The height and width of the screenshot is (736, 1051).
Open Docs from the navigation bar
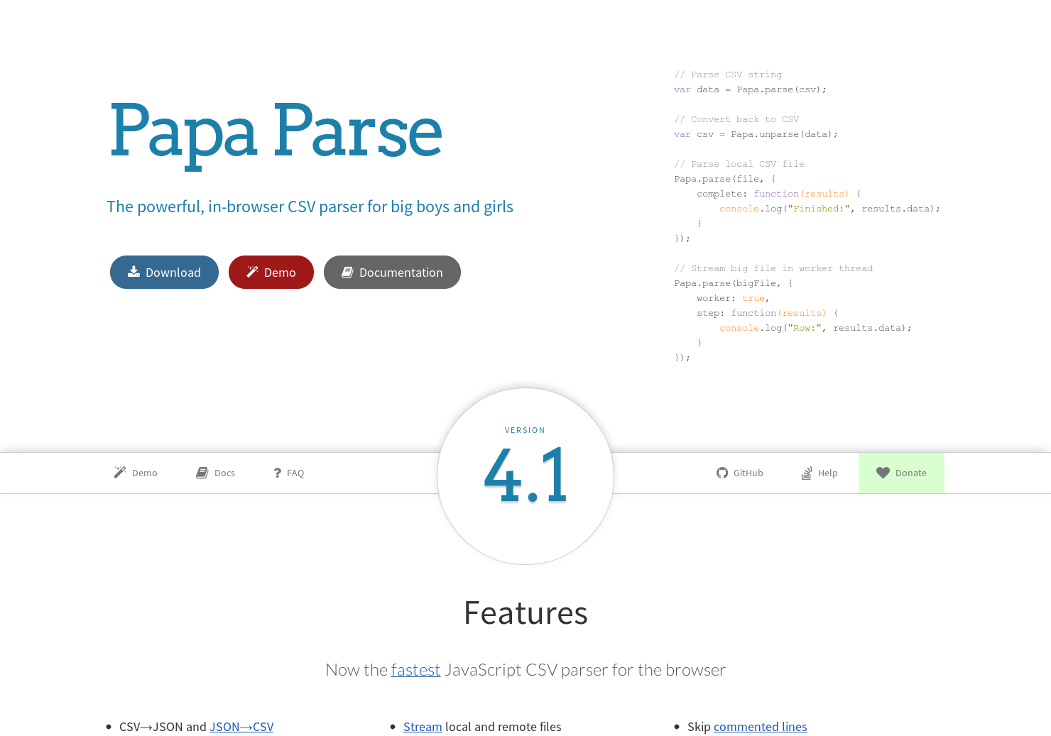pos(225,473)
